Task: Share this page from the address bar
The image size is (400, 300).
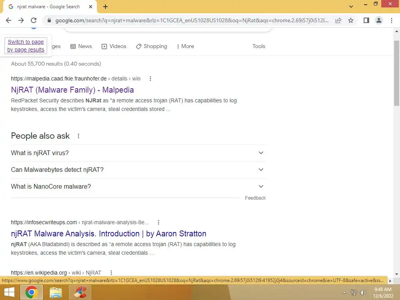Action: pos(338,20)
